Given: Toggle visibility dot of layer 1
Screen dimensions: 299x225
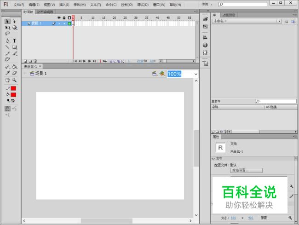Looking at the screenshot, I should [59, 23].
